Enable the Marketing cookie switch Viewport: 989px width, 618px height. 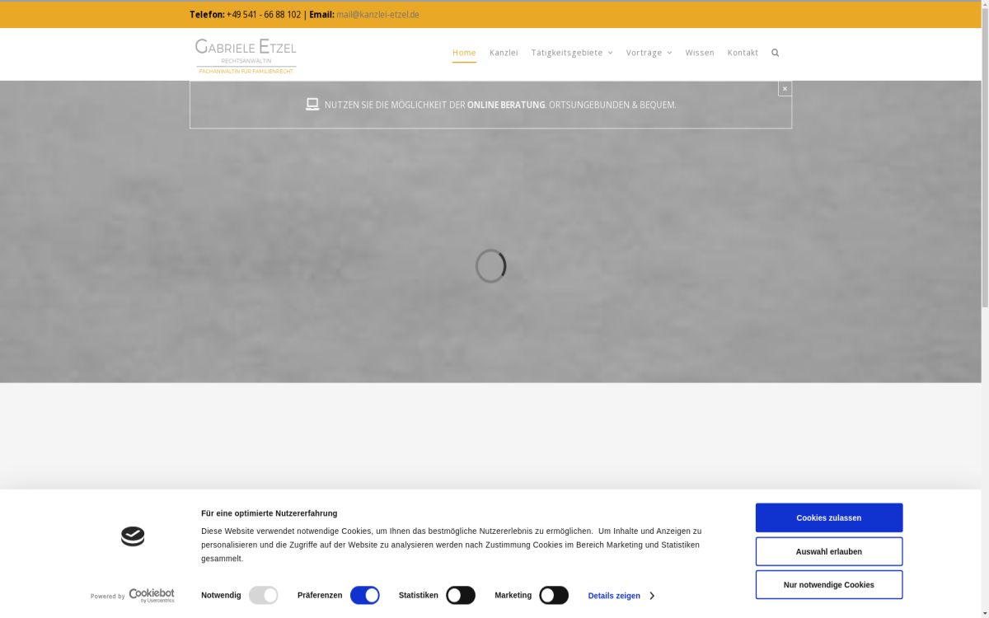tap(554, 595)
